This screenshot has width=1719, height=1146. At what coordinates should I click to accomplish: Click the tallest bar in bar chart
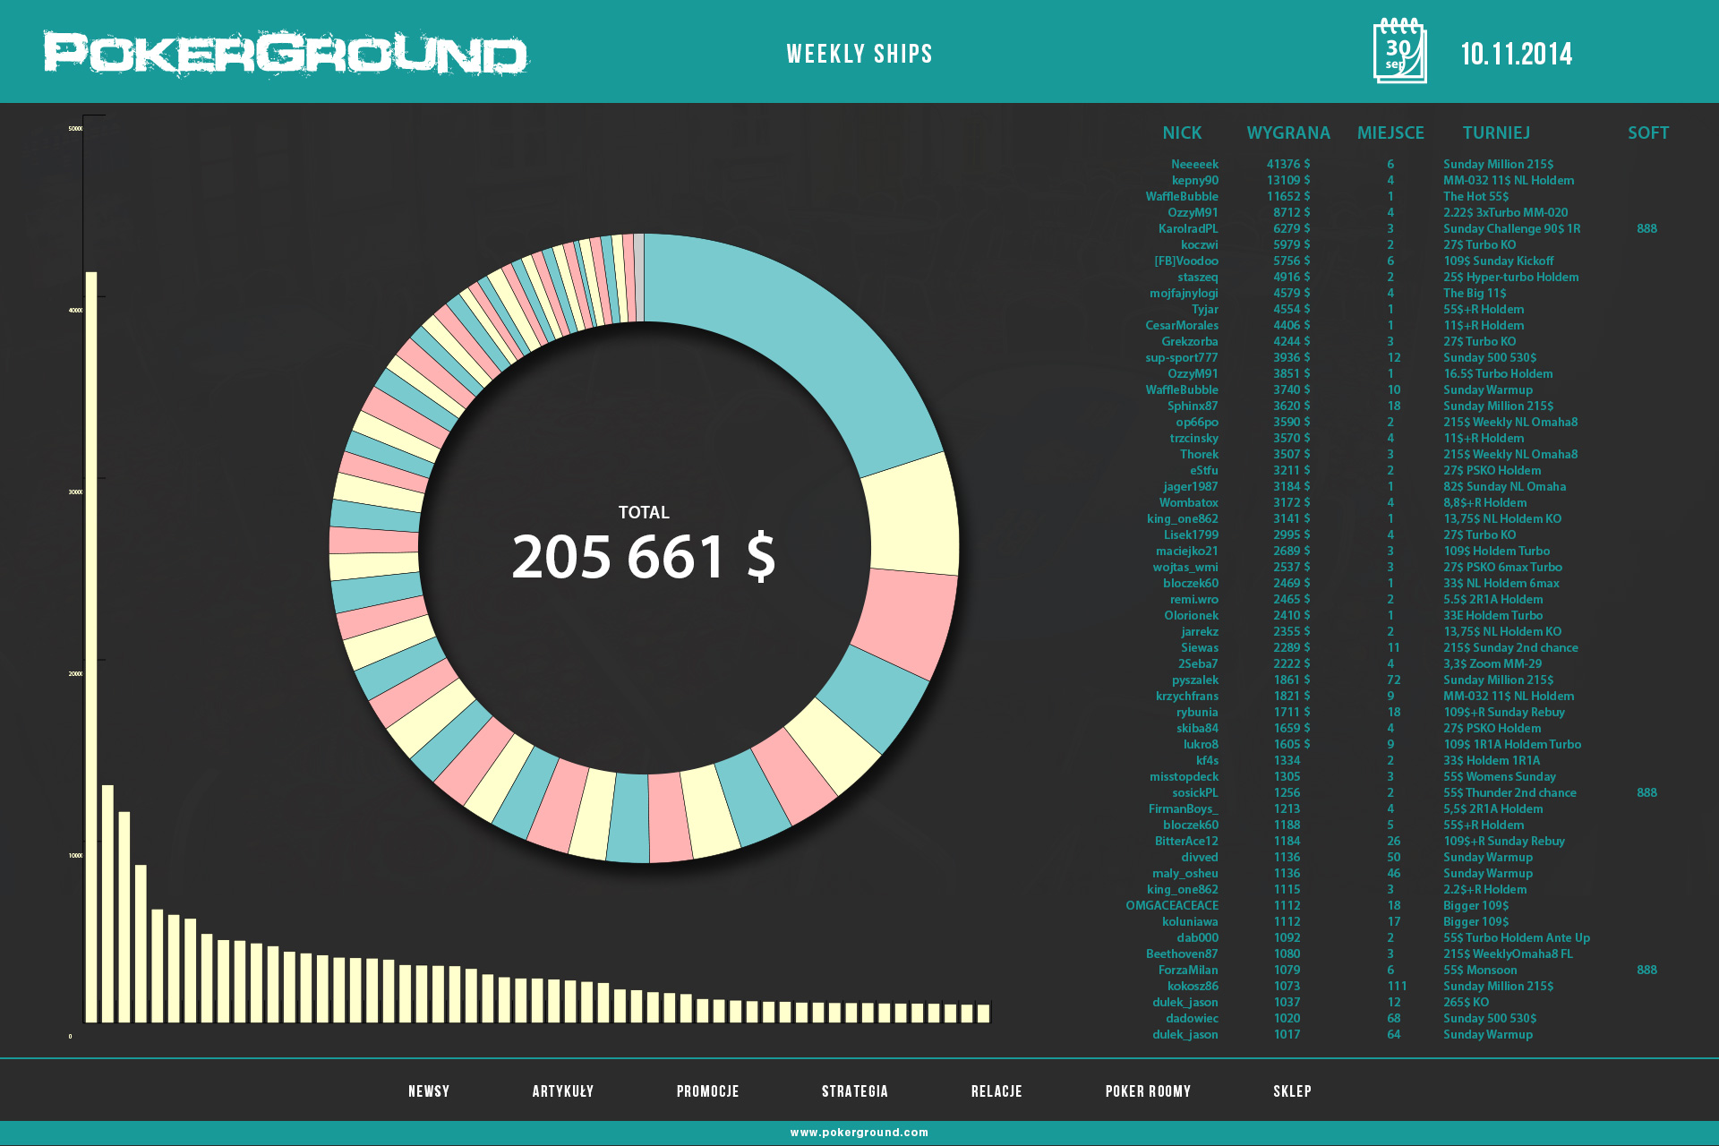point(91,645)
